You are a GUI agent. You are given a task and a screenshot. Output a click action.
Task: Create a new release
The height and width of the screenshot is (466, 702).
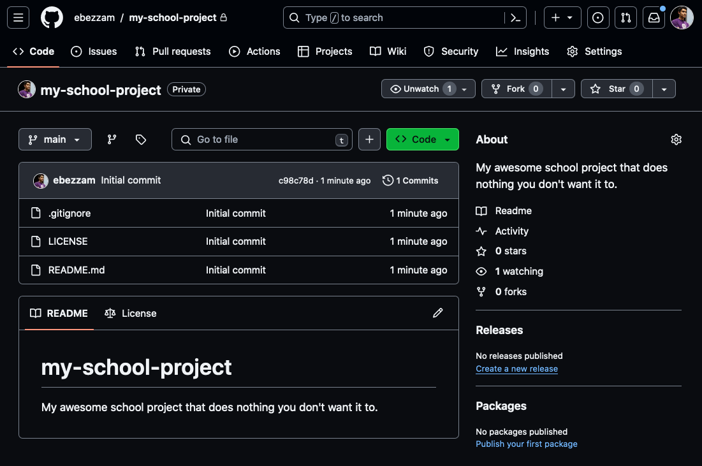(516, 368)
